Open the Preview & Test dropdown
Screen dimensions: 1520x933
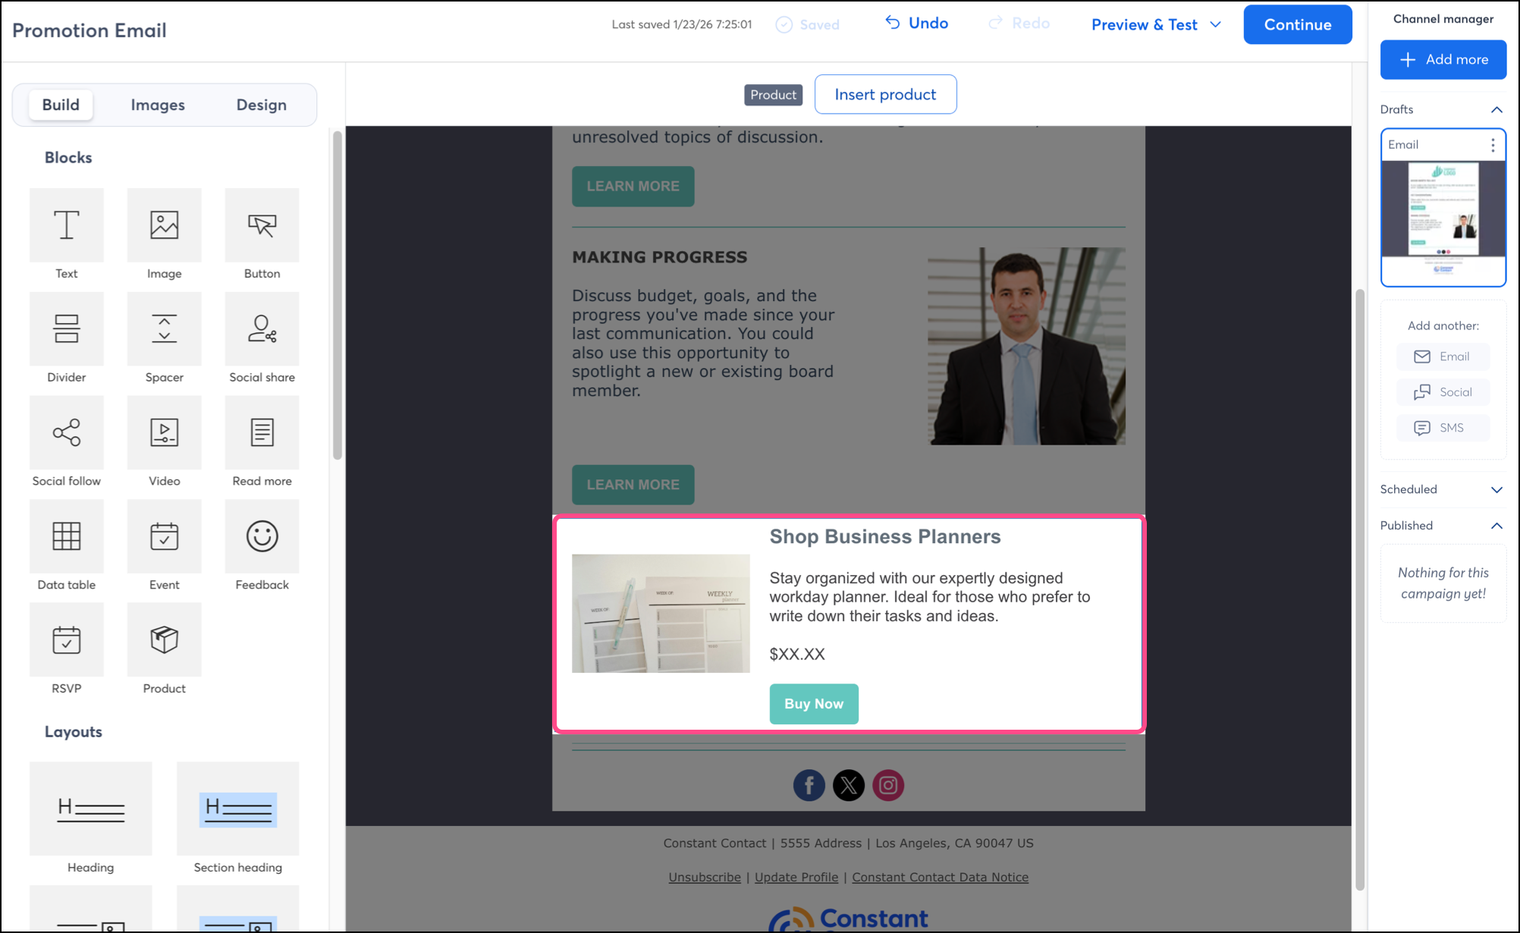click(x=1156, y=24)
